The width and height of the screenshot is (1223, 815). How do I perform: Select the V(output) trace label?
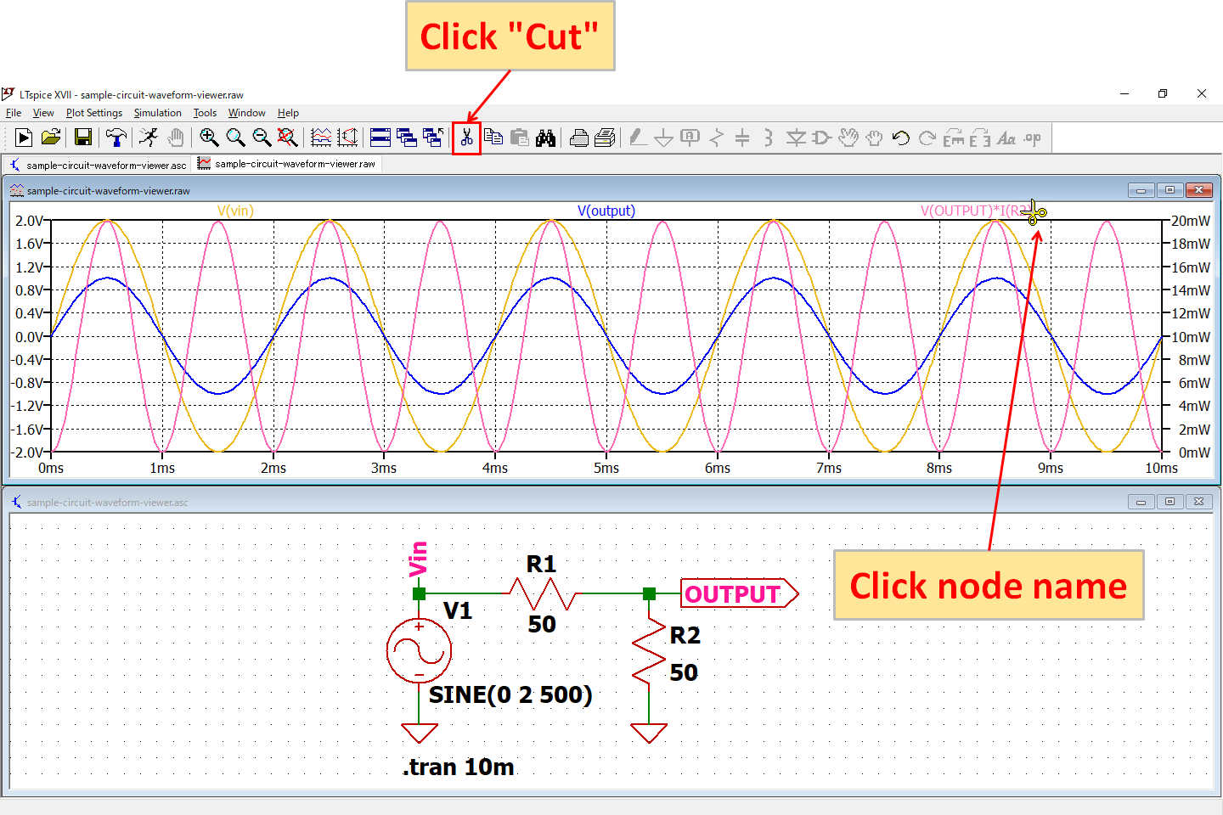tap(606, 211)
